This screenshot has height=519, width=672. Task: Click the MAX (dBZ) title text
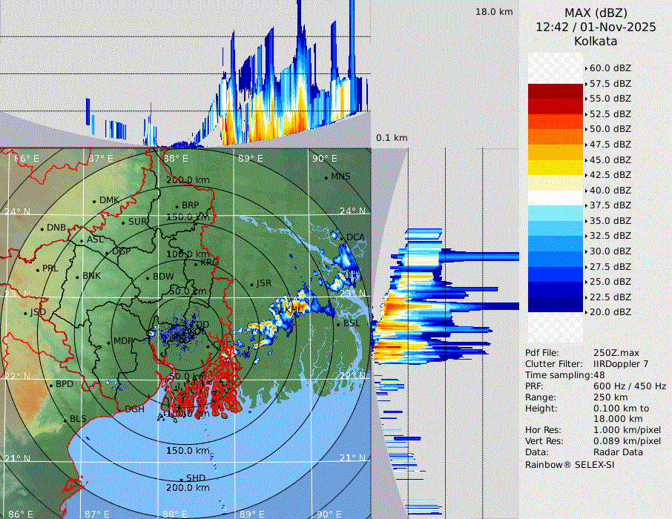pyautogui.click(x=596, y=13)
